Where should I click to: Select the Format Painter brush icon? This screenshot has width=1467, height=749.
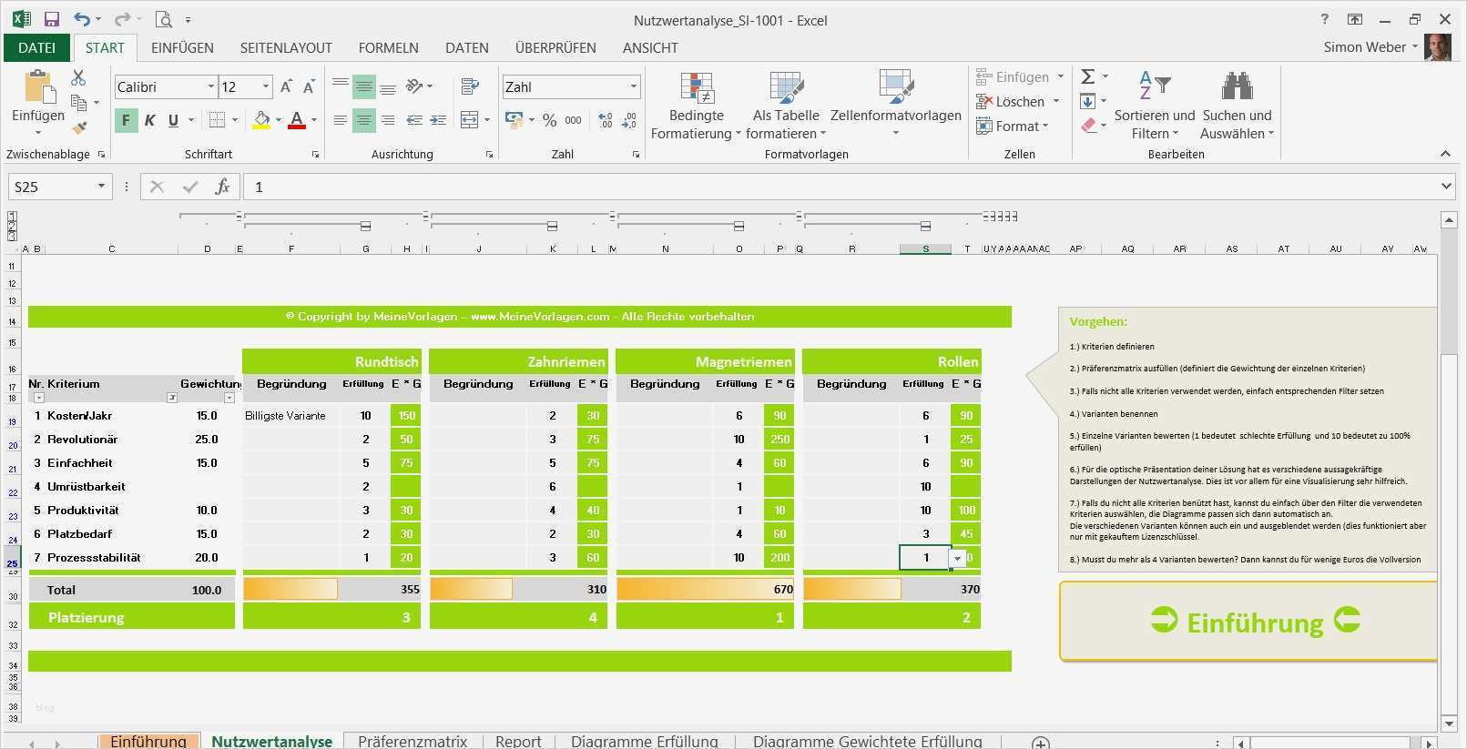pos(79,127)
